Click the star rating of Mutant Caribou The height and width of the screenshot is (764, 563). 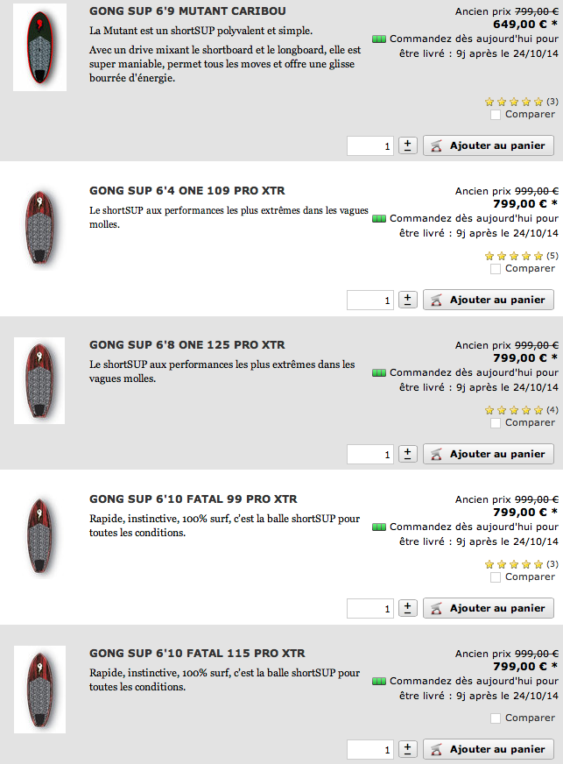(x=514, y=102)
